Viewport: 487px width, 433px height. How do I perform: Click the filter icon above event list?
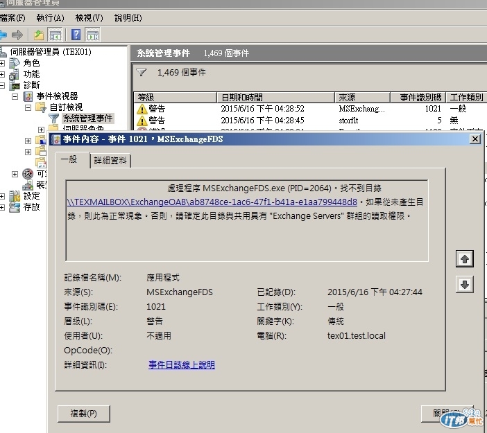142,73
